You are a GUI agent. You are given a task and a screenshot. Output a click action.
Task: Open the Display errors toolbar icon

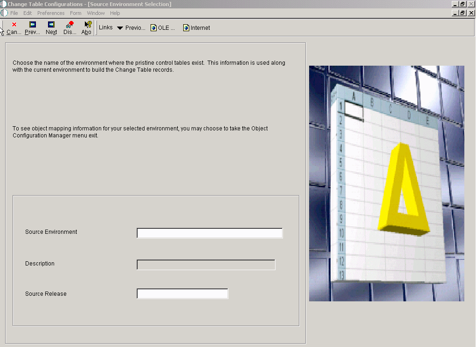(x=70, y=28)
